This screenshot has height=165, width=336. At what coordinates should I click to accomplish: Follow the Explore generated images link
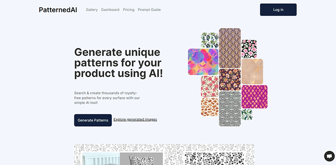(x=135, y=119)
